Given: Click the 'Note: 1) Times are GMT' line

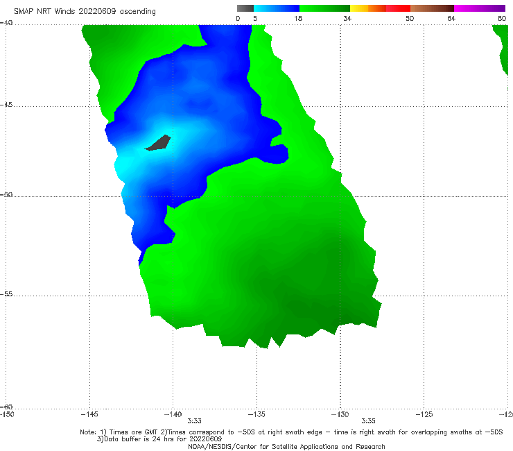Looking at the screenshot, I should [291, 432].
